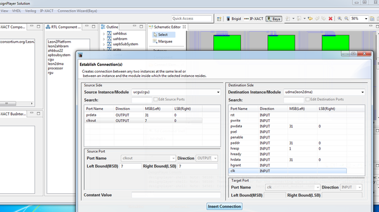Select the prdata source port row
Screen dimensions: 379x212
pos(144,115)
